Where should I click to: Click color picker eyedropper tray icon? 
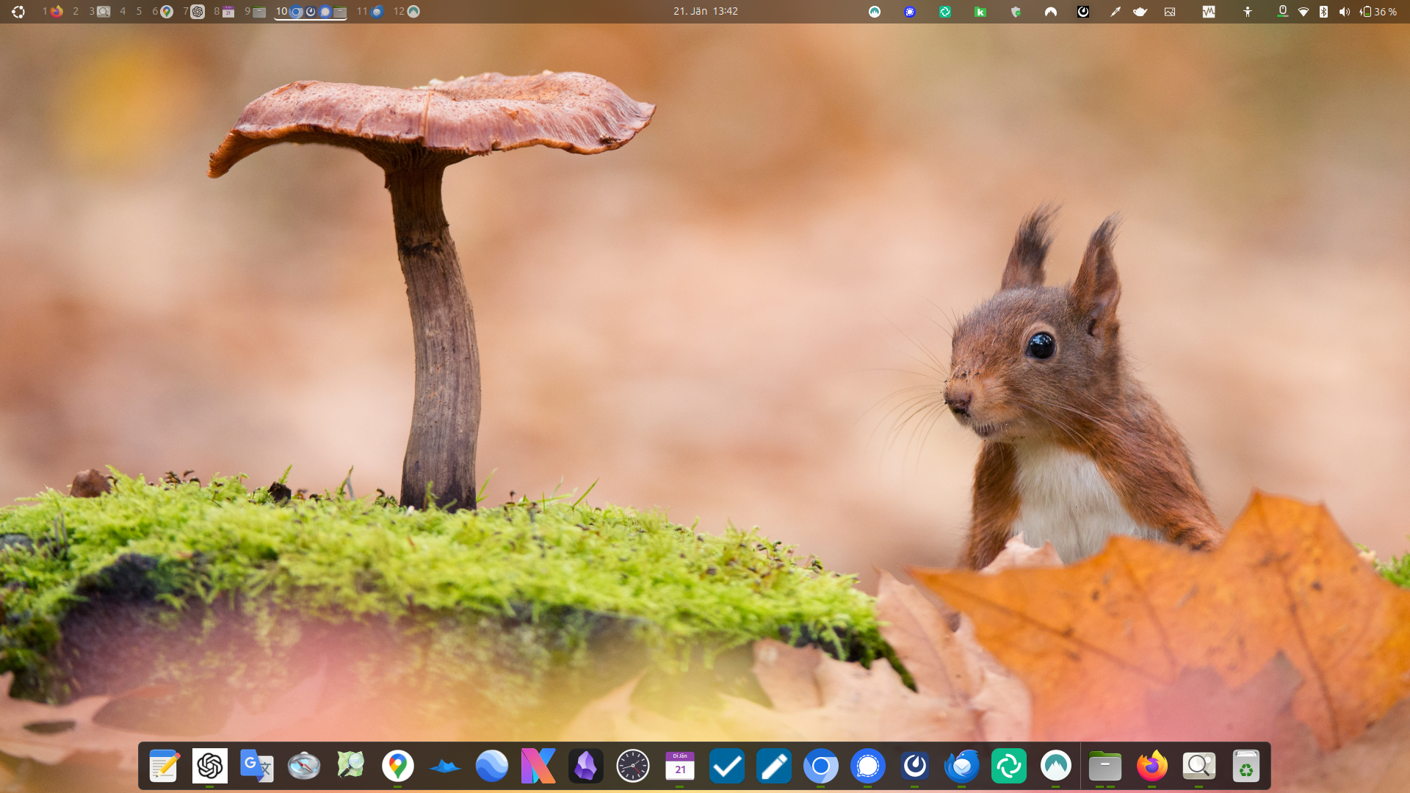coord(1115,12)
